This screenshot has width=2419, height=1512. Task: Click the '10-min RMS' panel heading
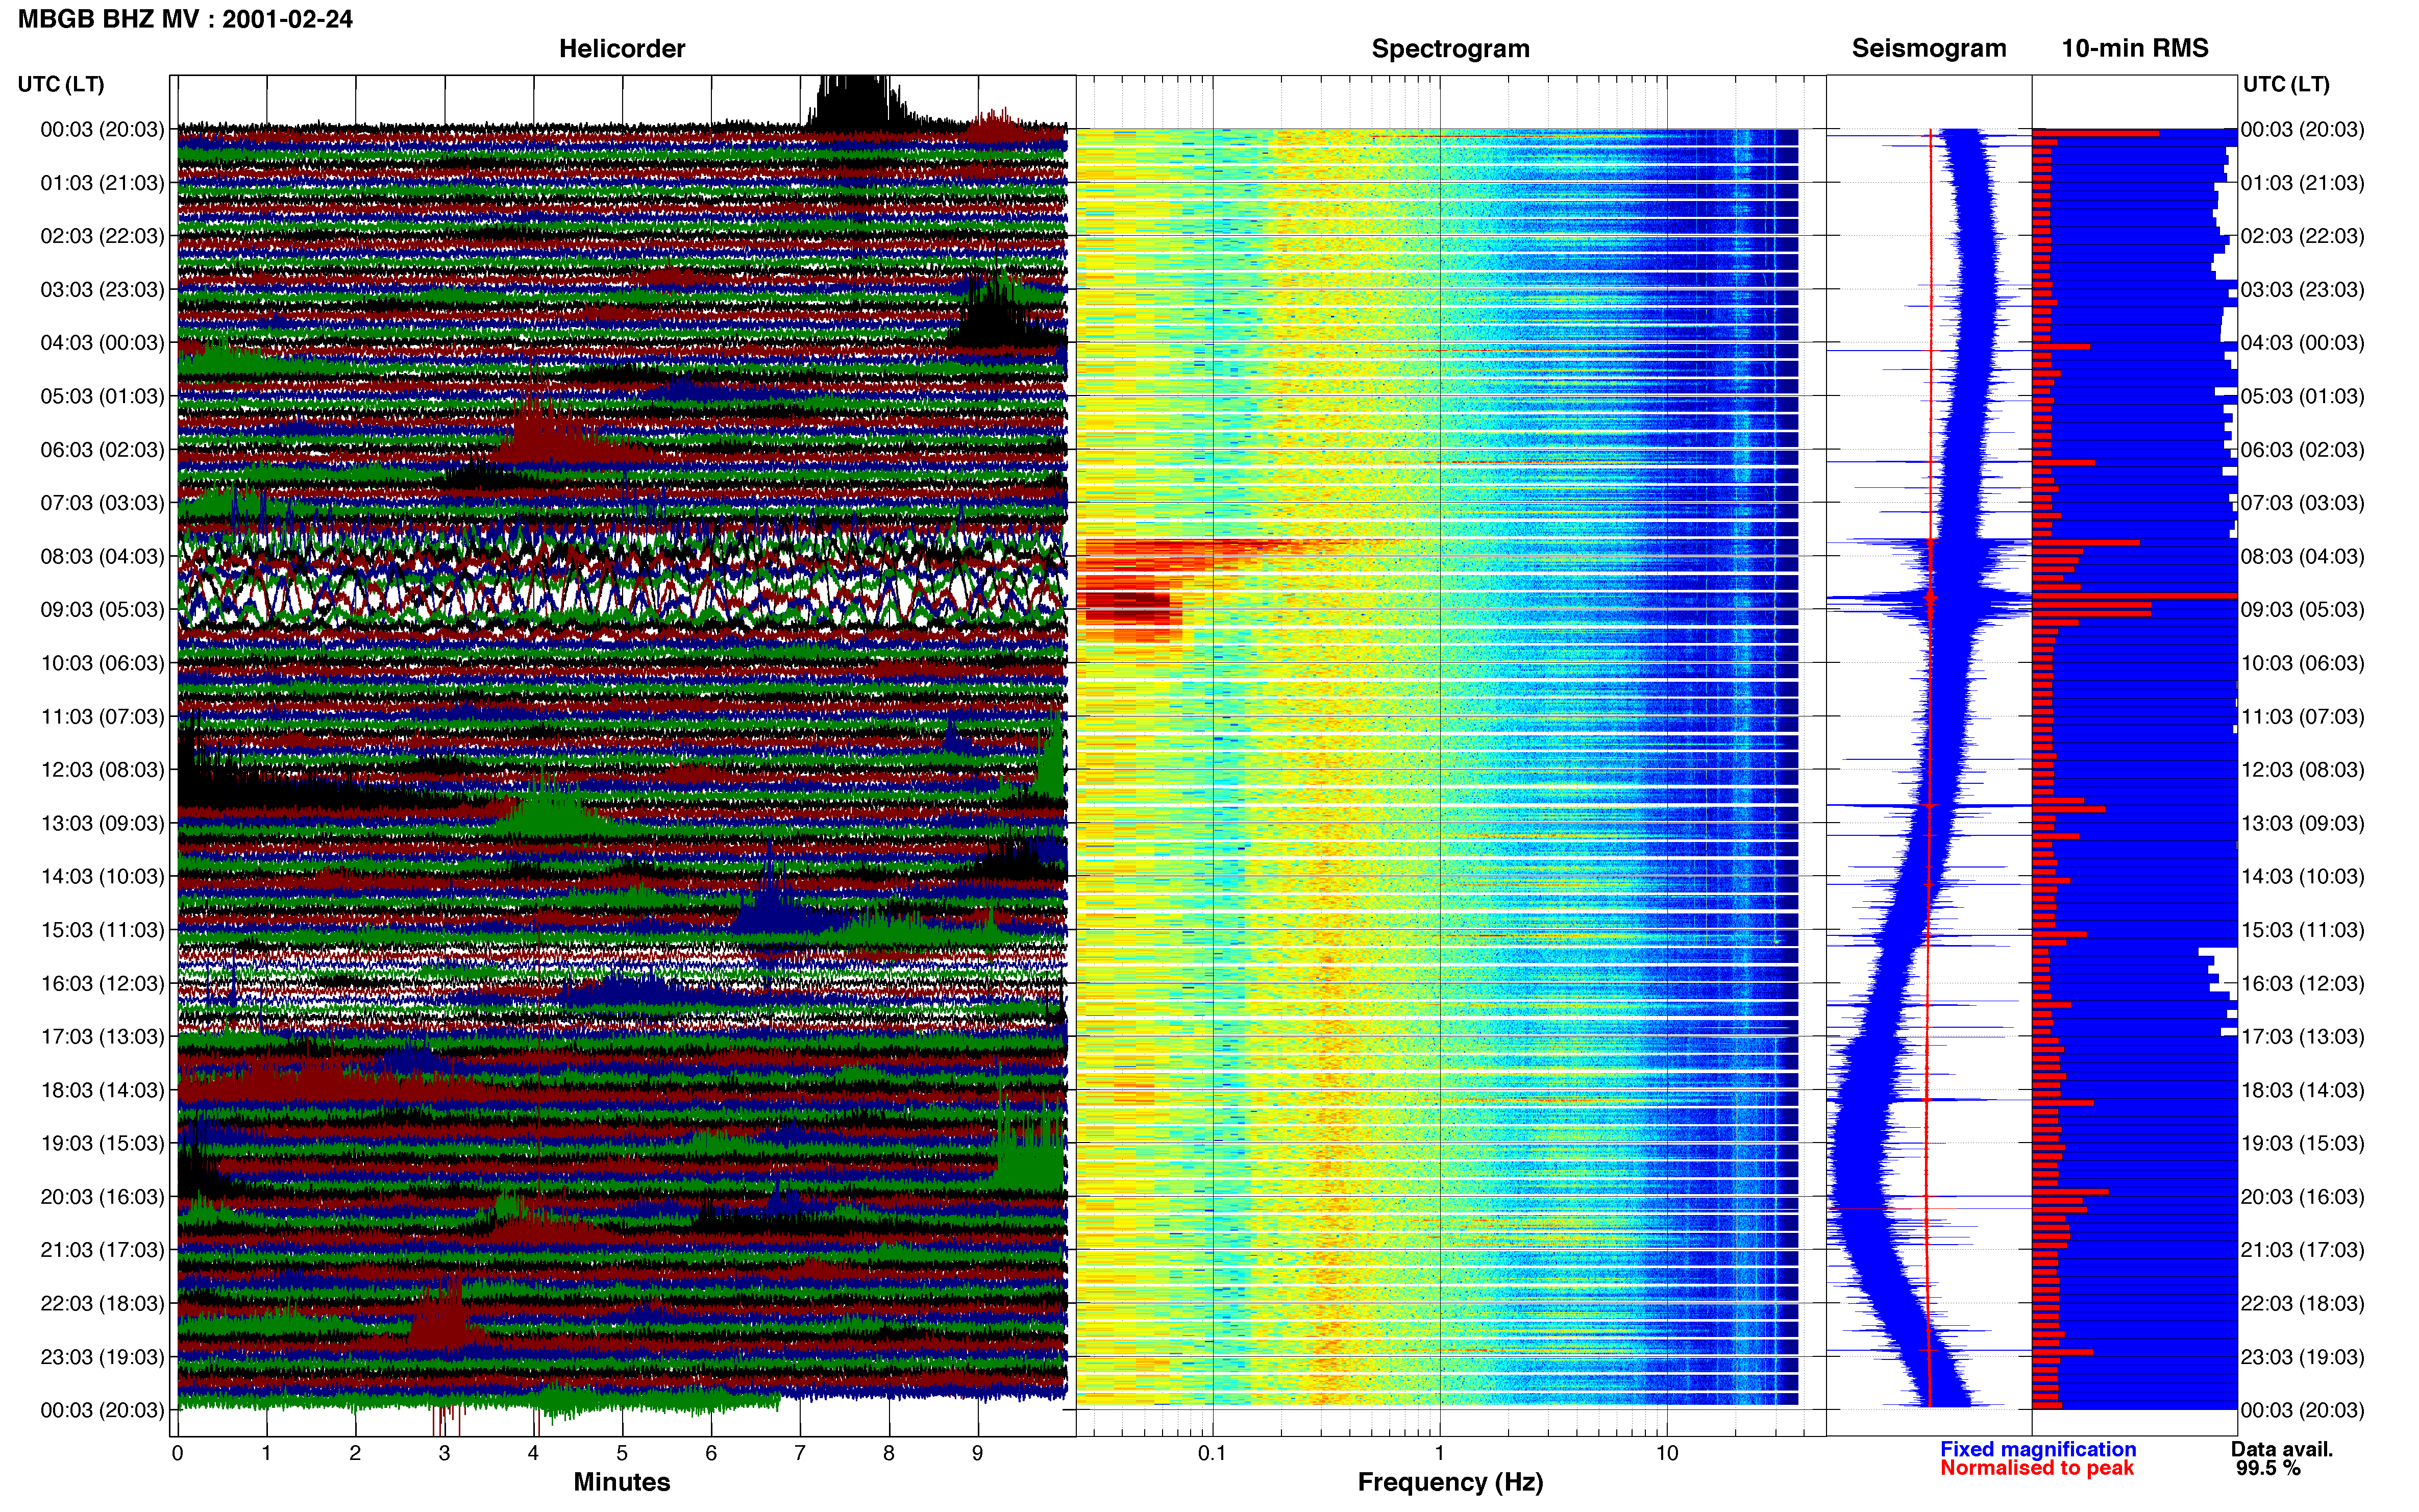pos(2134,48)
